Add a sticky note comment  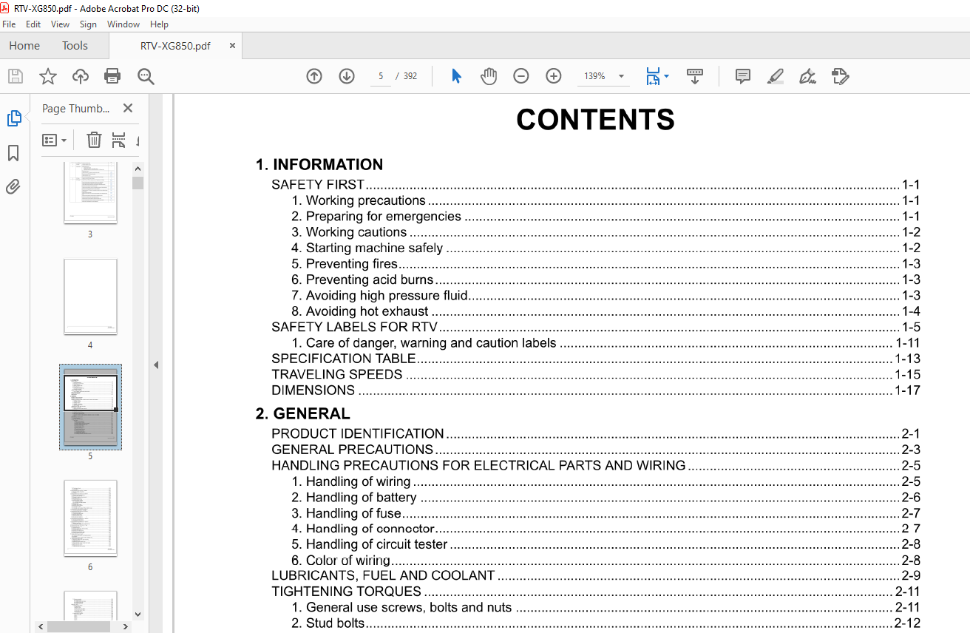[x=743, y=76]
